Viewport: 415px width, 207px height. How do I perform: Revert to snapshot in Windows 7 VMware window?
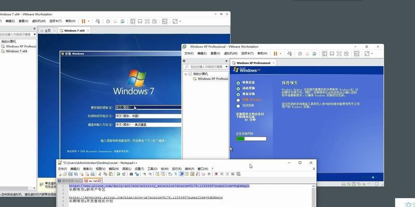(115, 21)
